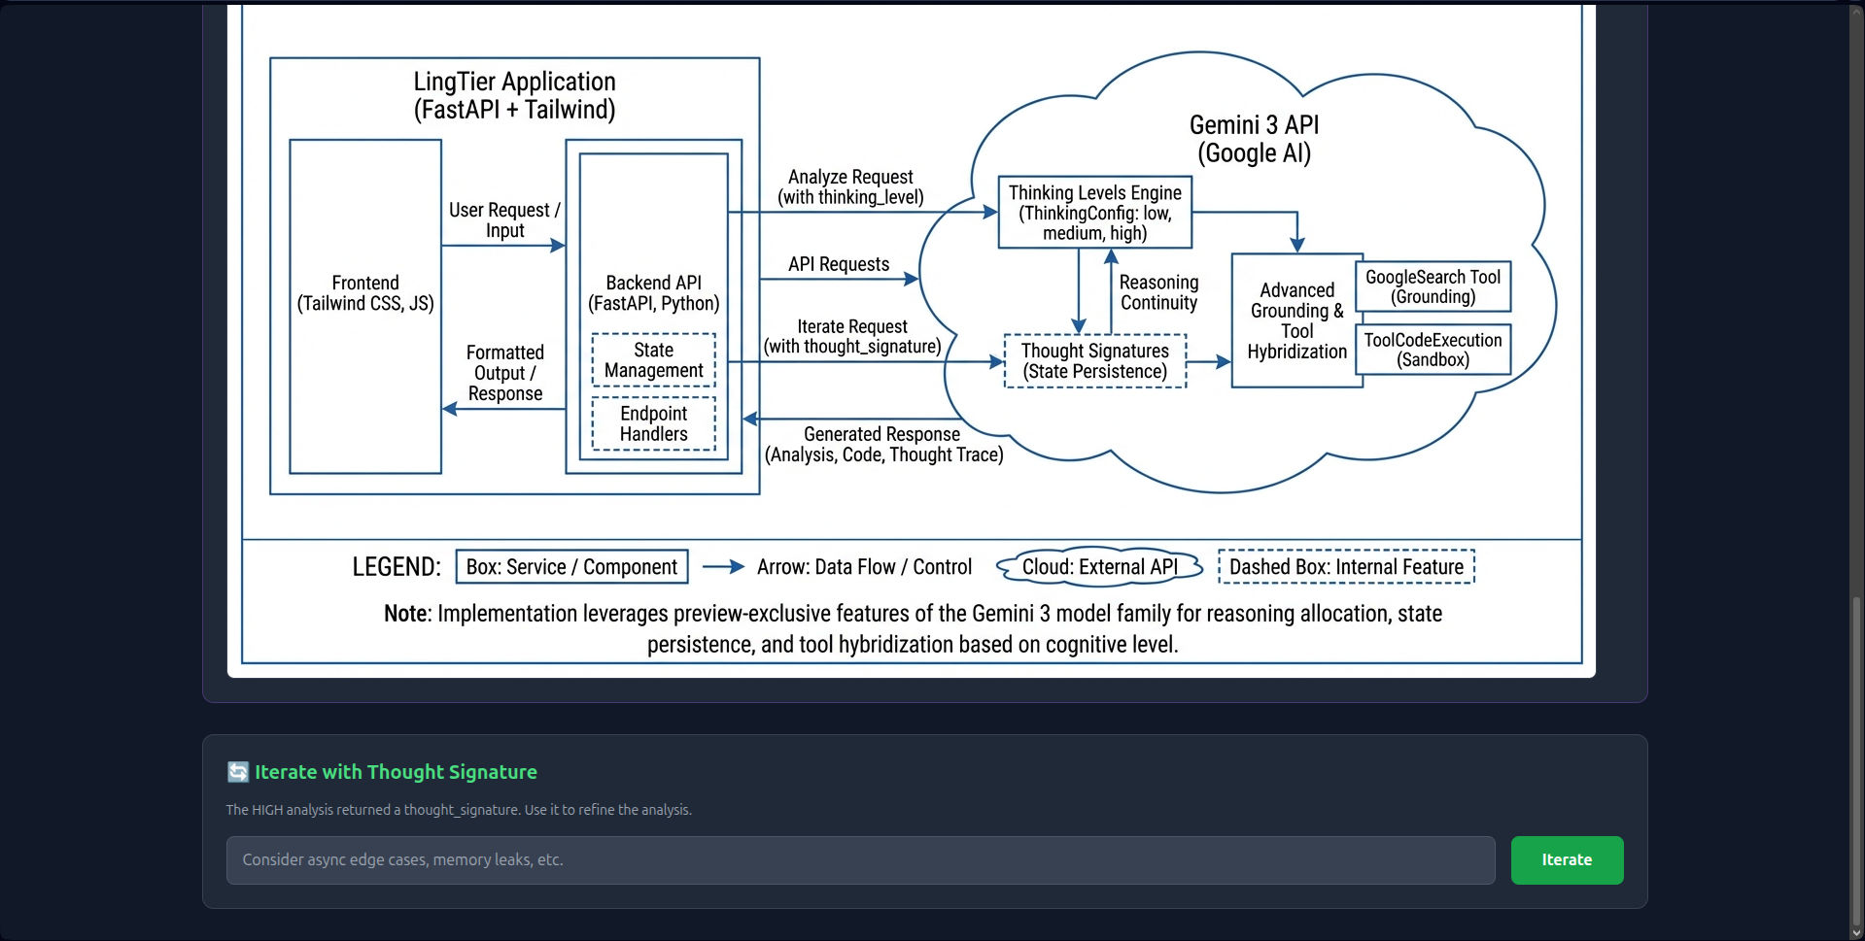Click the 'API Requests' arrow label
The width and height of the screenshot is (1865, 941).
[x=839, y=264]
